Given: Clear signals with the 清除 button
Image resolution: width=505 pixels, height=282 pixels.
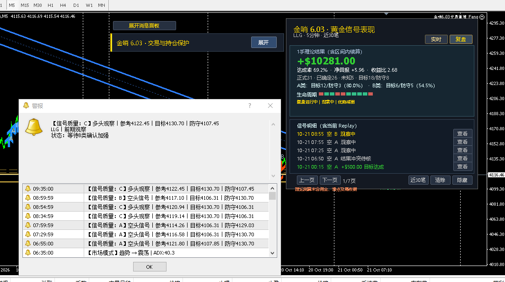Looking at the screenshot, I should click(x=440, y=180).
